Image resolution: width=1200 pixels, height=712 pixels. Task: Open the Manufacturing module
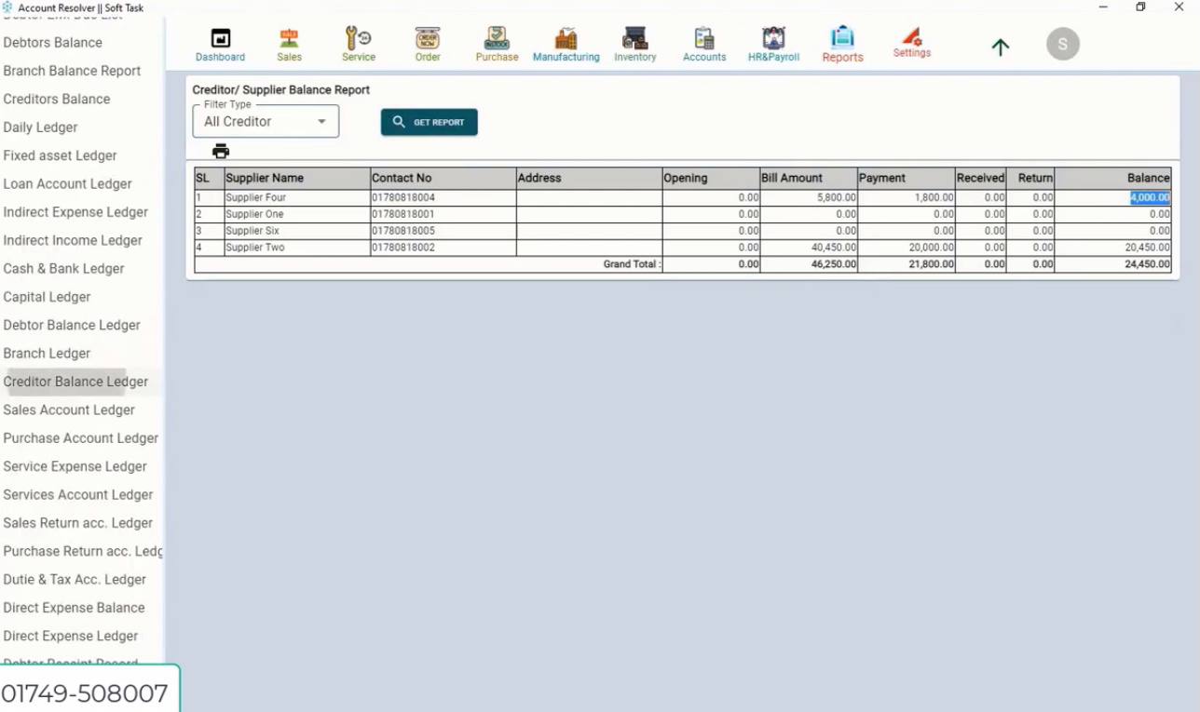tap(566, 42)
